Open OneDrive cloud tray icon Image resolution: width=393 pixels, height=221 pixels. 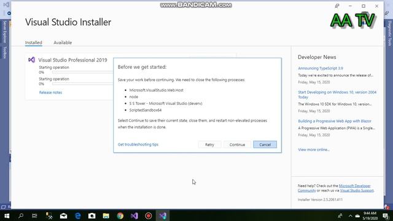click(357, 215)
